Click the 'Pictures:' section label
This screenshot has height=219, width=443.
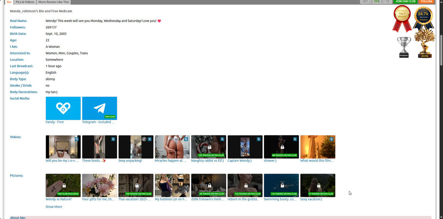coord(16,175)
